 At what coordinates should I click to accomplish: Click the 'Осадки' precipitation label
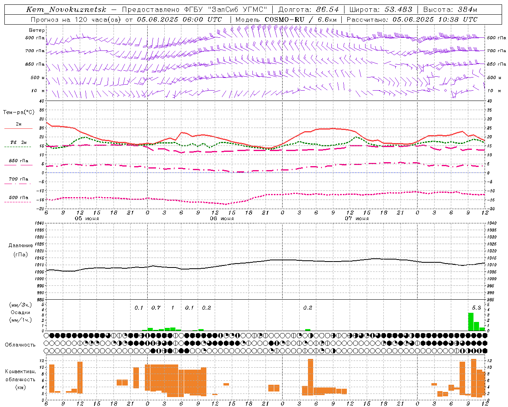pos(21,313)
